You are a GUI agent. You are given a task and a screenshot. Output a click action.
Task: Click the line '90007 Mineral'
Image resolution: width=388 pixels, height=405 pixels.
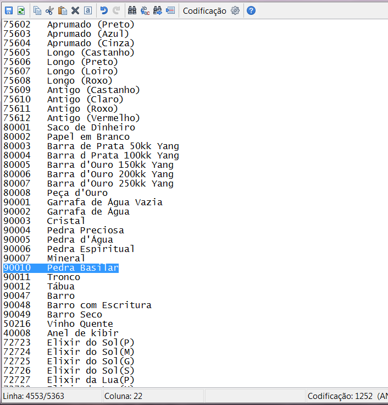[x=44, y=258]
